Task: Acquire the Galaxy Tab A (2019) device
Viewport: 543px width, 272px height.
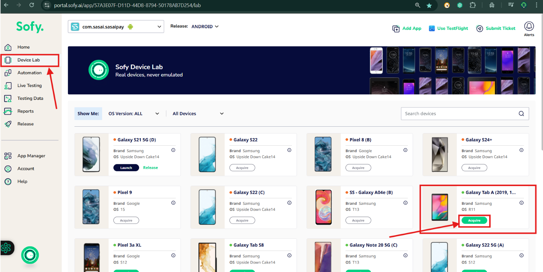Action: pyautogui.click(x=474, y=220)
